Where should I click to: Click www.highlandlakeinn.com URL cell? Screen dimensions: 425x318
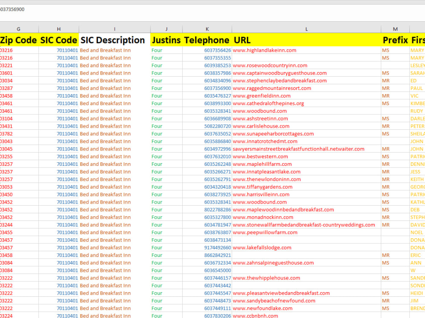(x=306, y=50)
